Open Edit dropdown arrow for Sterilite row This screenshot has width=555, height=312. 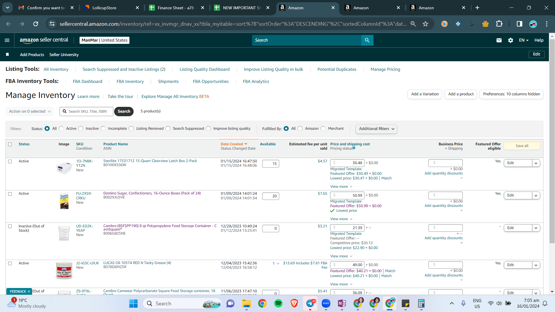536,163
